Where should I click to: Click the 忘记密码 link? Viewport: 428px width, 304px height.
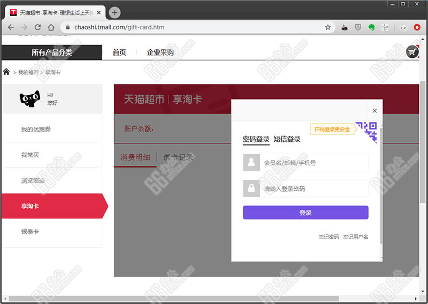coord(329,237)
